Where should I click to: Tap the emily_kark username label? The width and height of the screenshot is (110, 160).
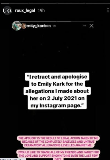pyautogui.click(x=35, y=26)
